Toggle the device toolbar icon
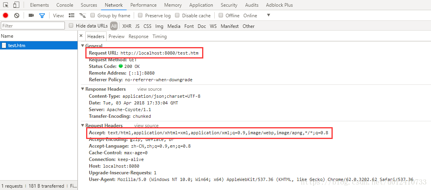Image resolution: width=431 pixels, height=190 pixels. pos(17,5)
